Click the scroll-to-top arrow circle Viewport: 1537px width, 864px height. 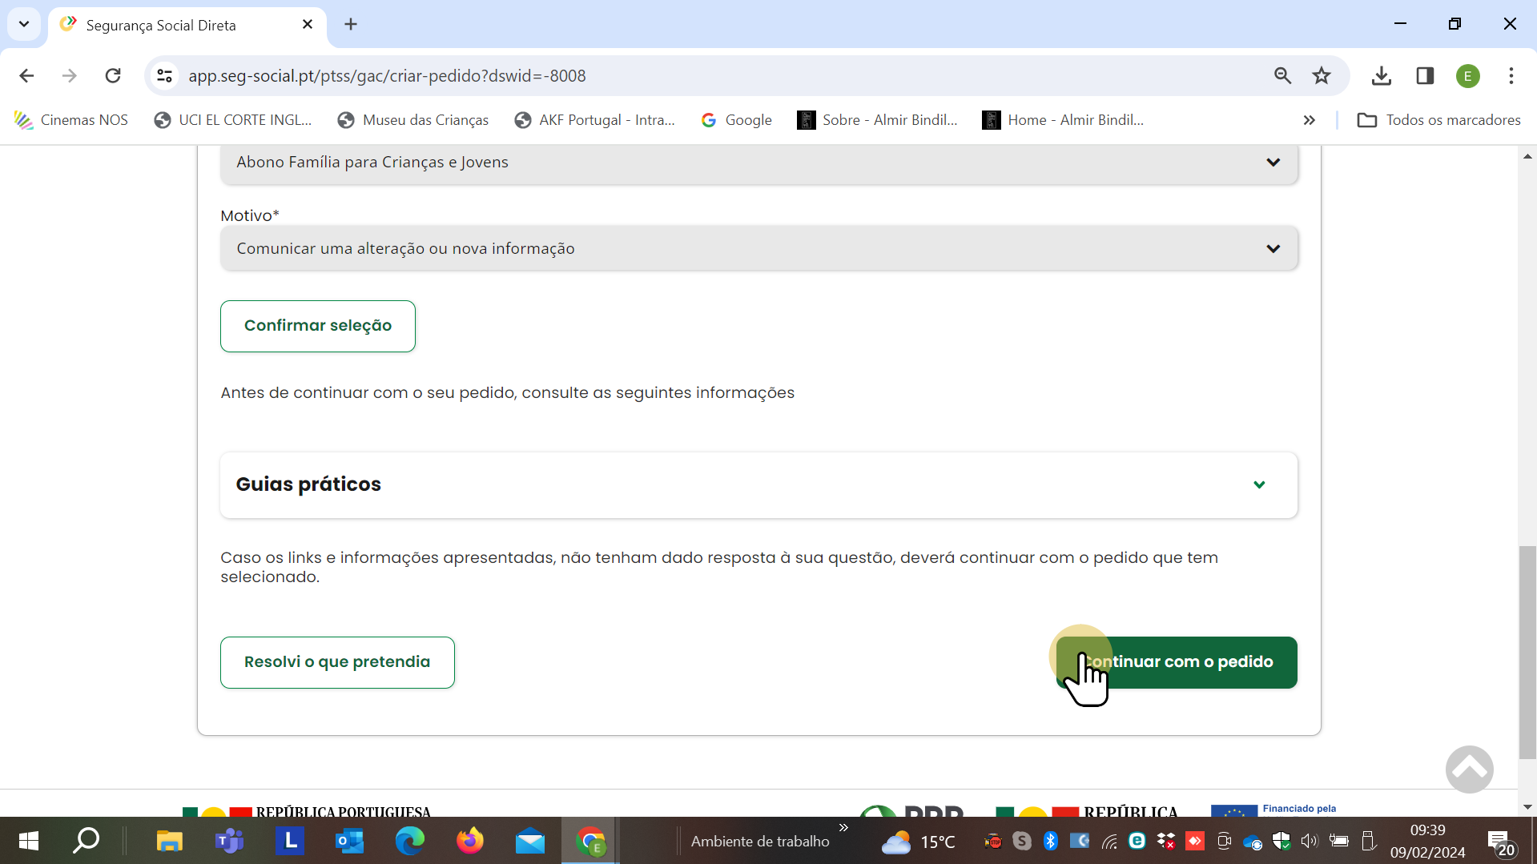click(1468, 769)
